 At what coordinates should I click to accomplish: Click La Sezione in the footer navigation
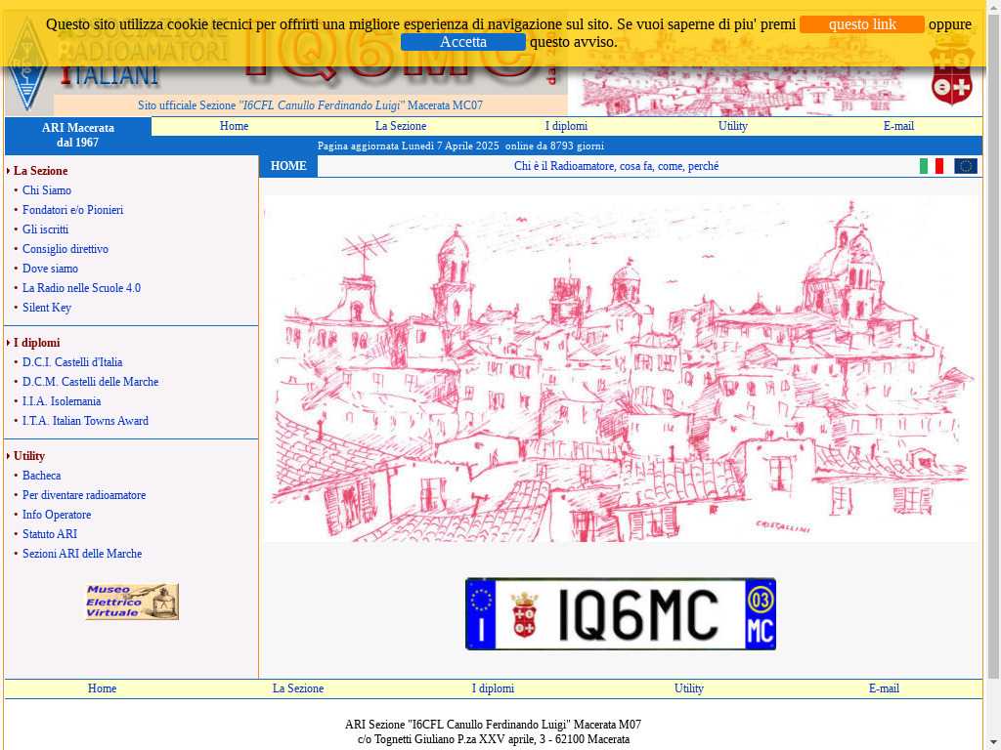point(298,688)
